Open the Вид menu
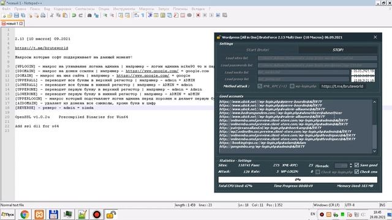Screen dimensions: 392x220 (x=47, y=9)
